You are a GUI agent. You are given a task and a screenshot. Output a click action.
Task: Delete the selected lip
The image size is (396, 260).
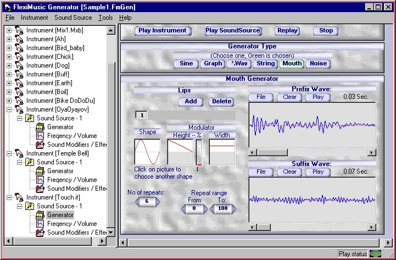pyautogui.click(x=221, y=102)
